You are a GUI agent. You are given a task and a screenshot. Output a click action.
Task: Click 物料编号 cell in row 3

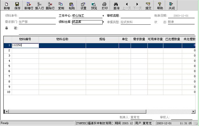25,56
